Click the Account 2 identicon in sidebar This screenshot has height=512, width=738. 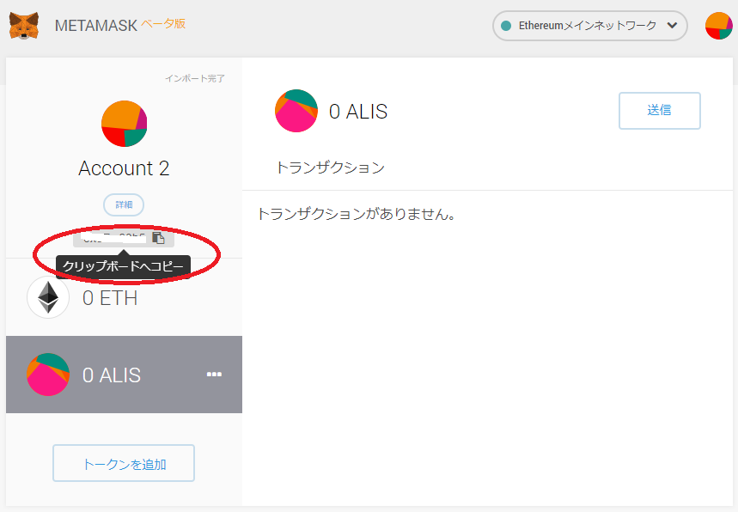(x=124, y=124)
